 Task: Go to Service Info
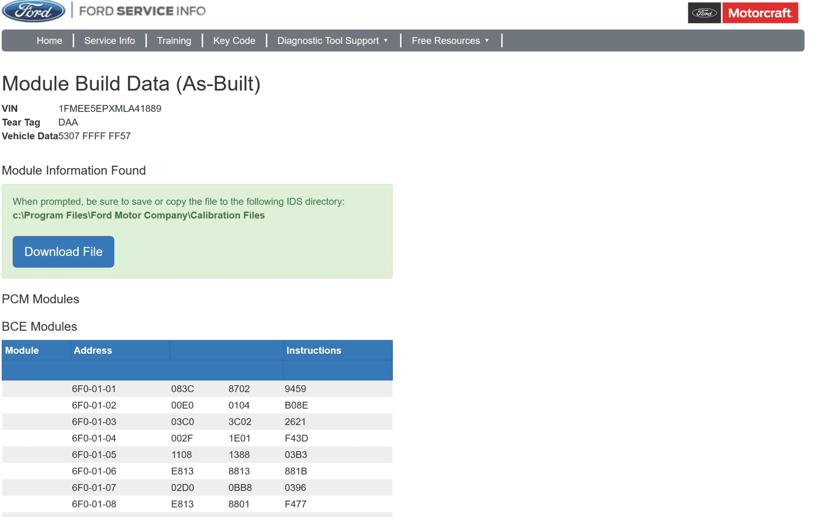pyautogui.click(x=109, y=41)
